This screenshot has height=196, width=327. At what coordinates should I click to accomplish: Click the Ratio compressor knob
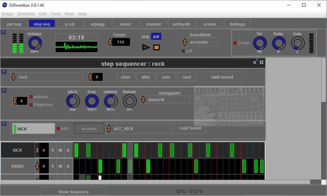[x=278, y=43]
